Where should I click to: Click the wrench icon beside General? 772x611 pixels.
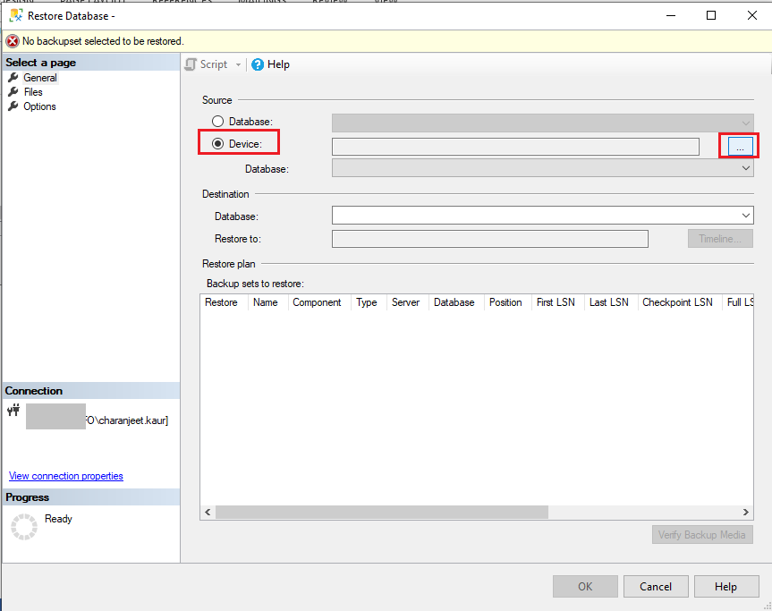[13, 77]
